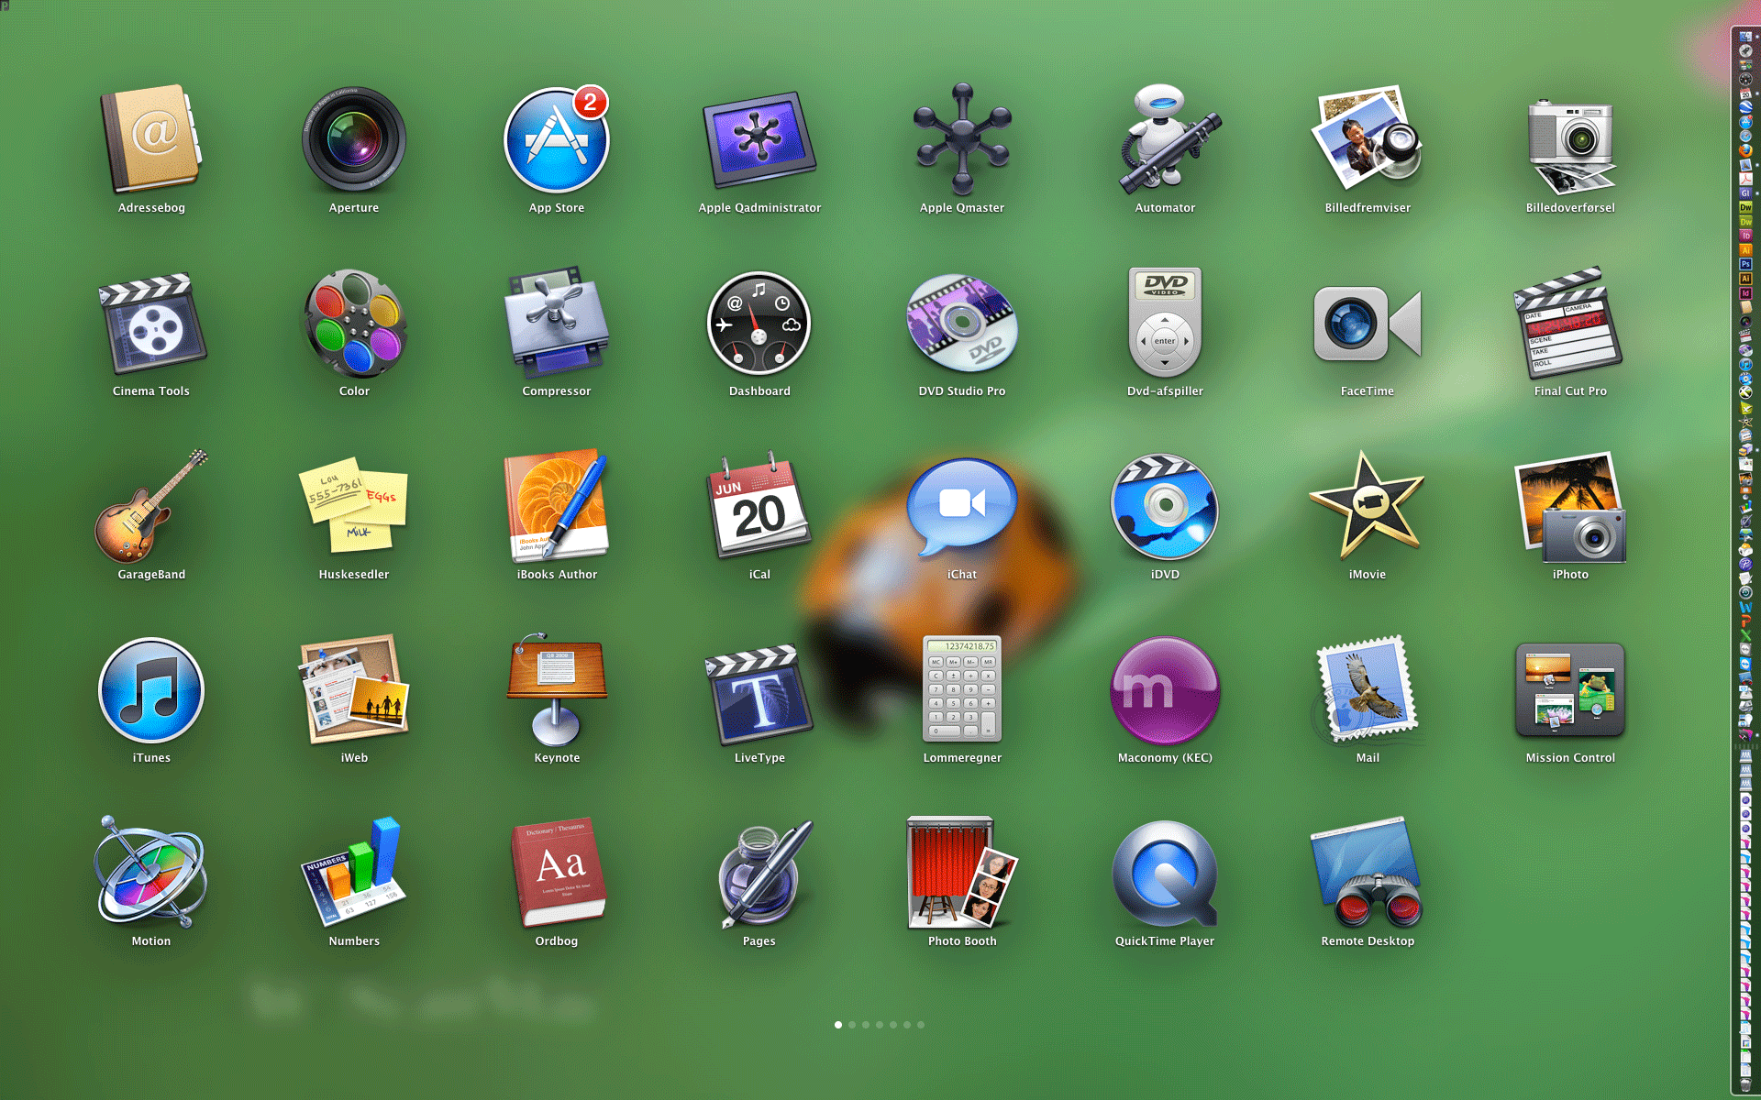Open FaceTime camera icon
The height and width of the screenshot is (1100, 1761).
click(x=1367, y=324)
